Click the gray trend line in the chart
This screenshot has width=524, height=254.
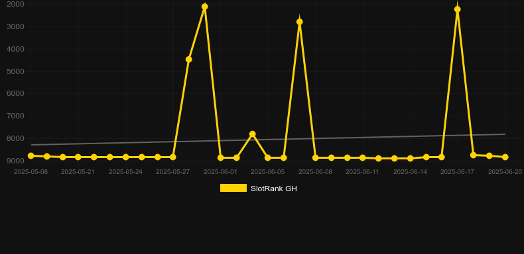point(268,140)
